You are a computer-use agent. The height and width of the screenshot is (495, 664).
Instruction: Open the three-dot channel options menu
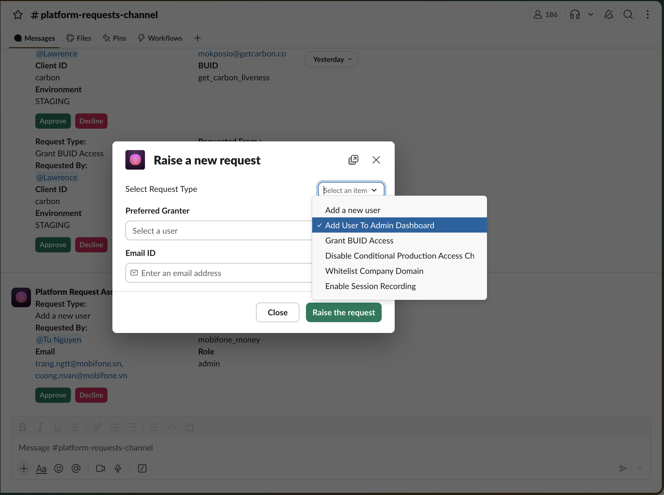tap(647, 15)
